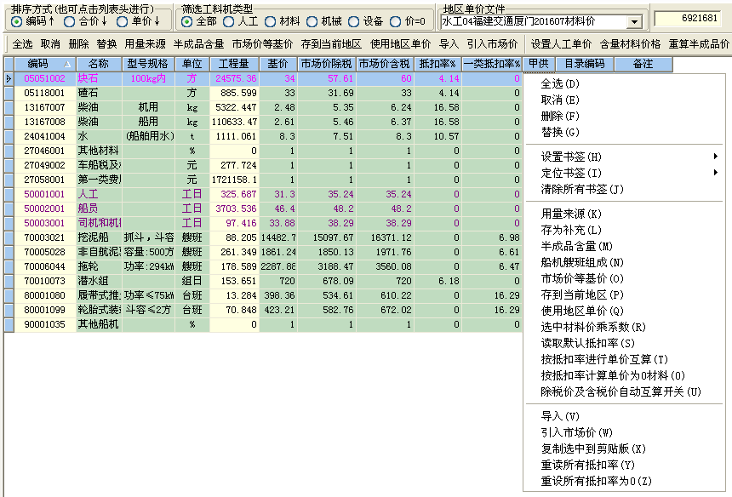Viewport: 732px width, 497px height.
Task: Click the 设置人工单价 toolbar button
Action: coord(561,43)
